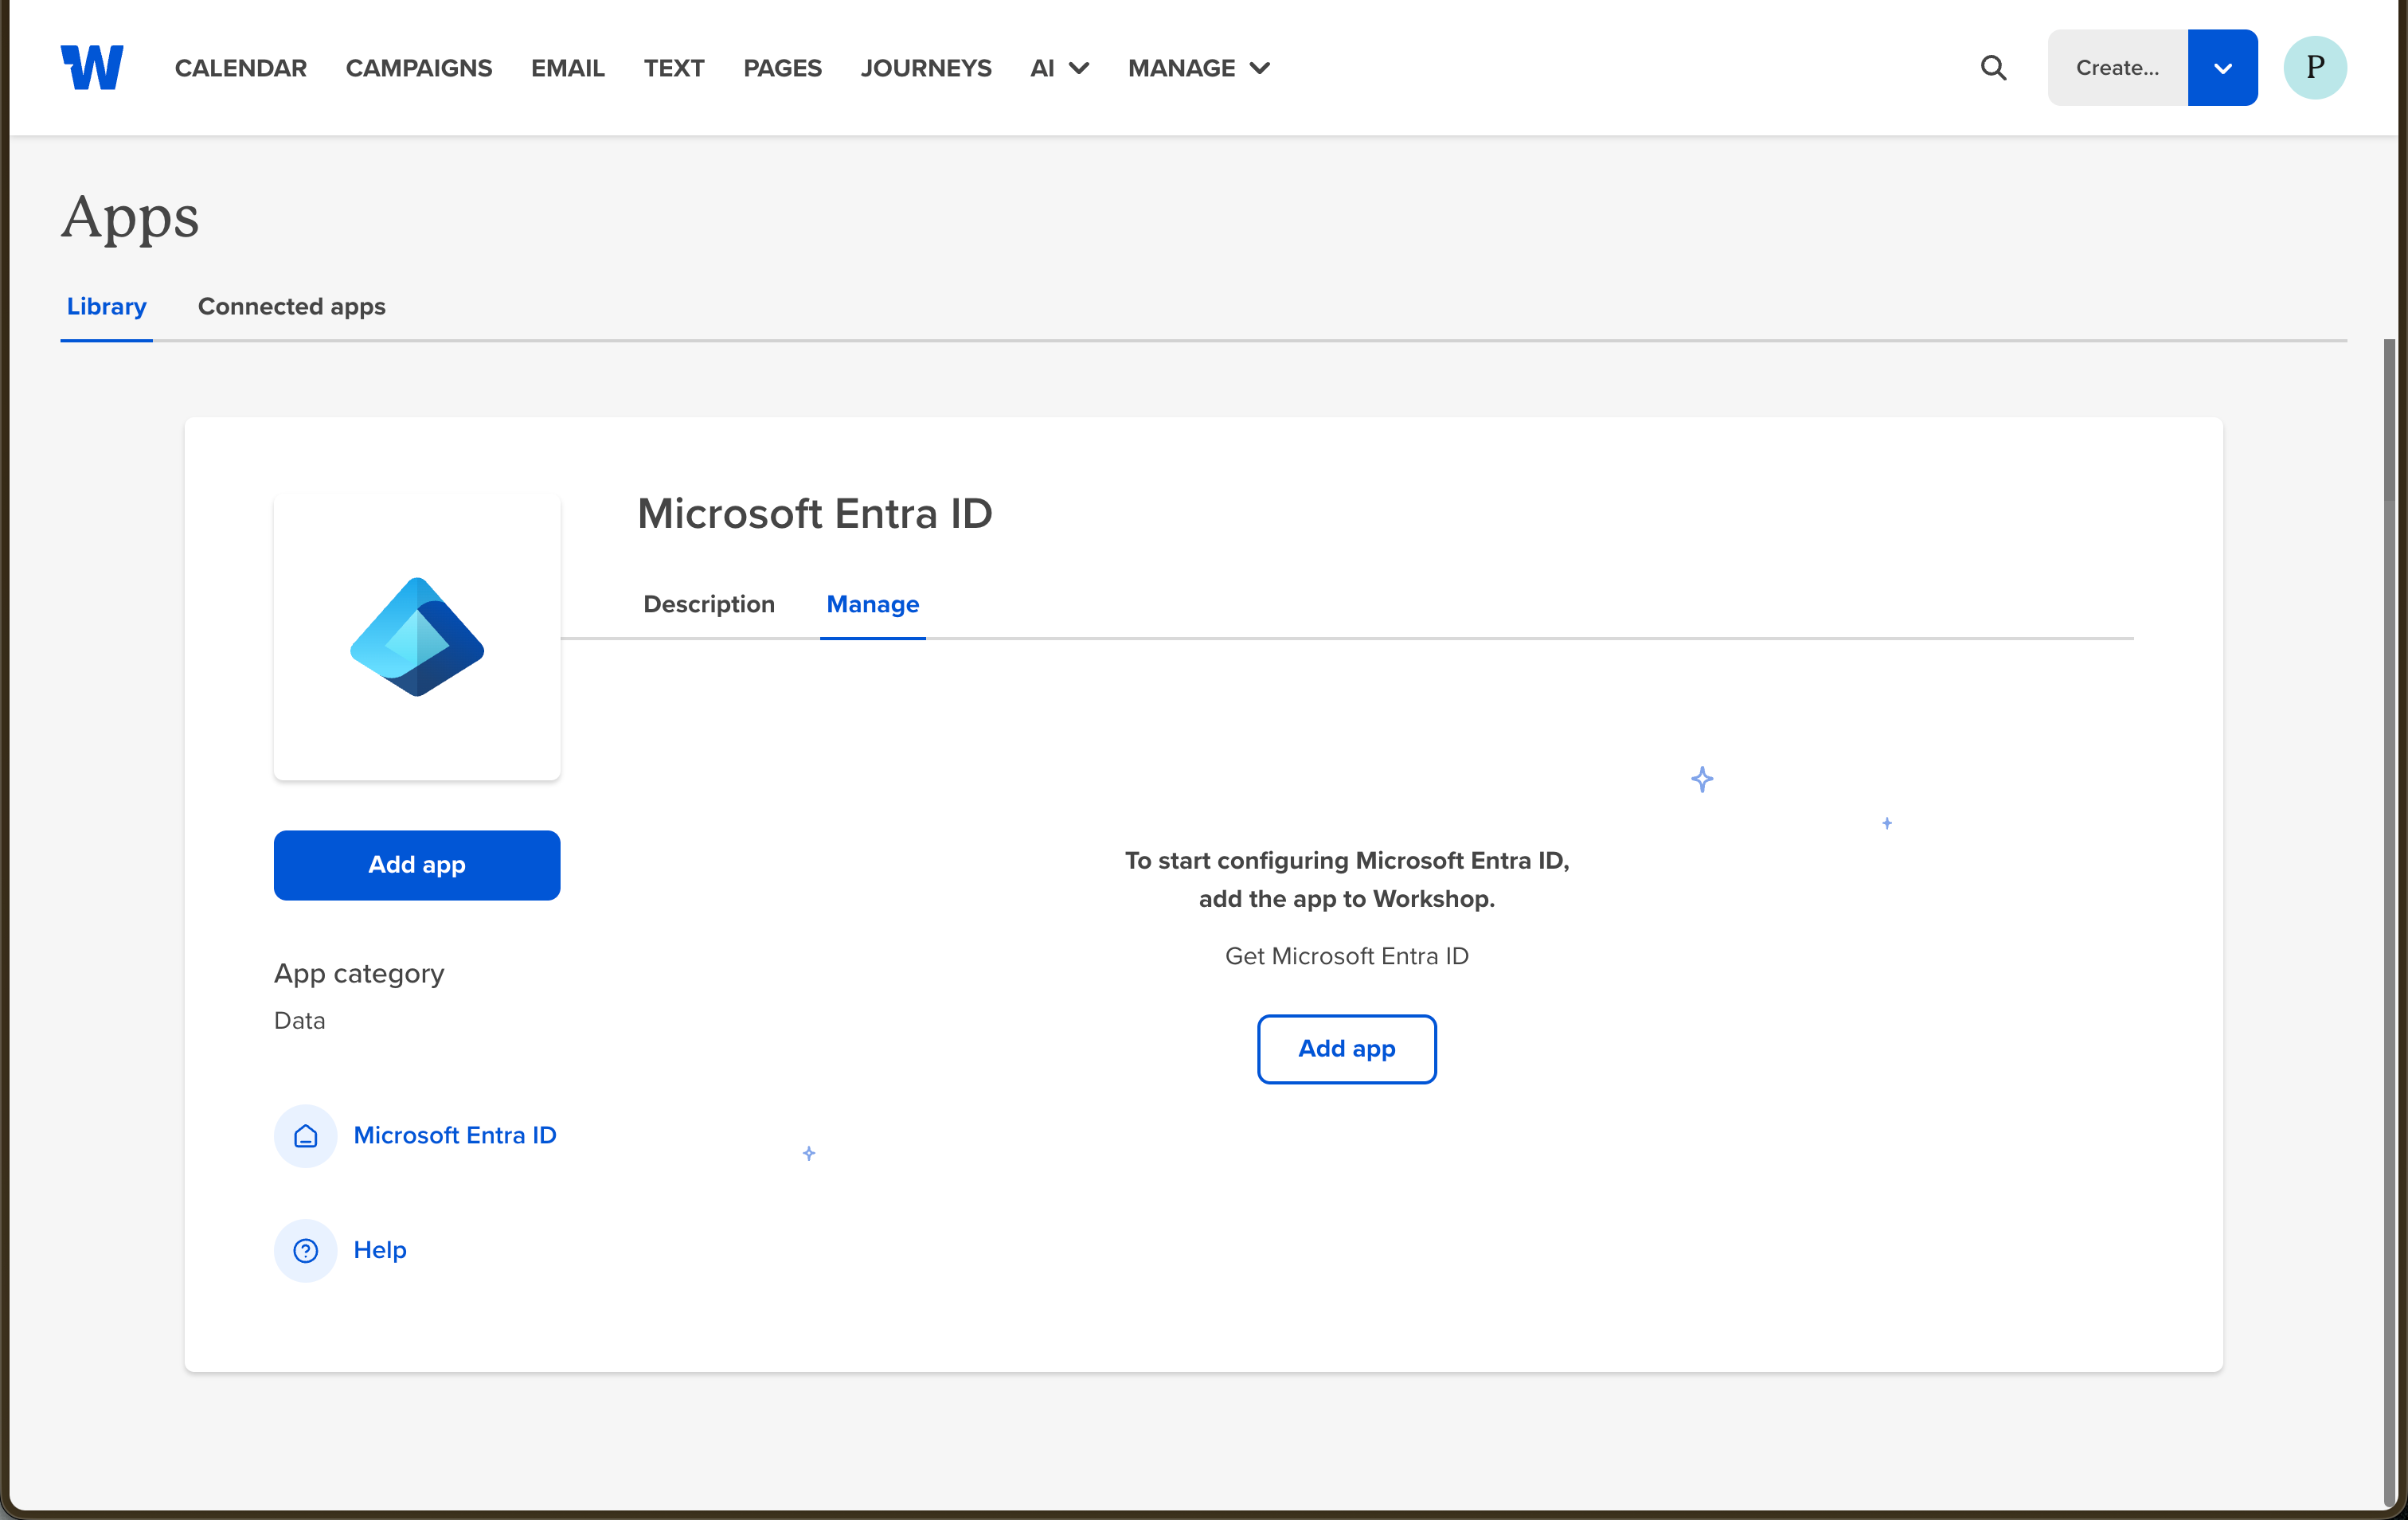Open CALENDAR in the top navigation
The height and width of the screenshot is (1520, 2408).
coord(241,68)
